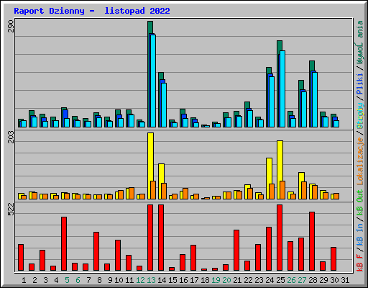The width and height of the screenshot is (368, 288).
Task: Click the yellow bar for day 27
Action: [x=301, y=186]
